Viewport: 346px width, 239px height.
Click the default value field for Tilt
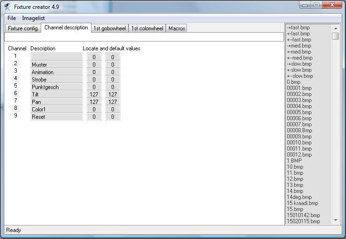tap(113, 95)
